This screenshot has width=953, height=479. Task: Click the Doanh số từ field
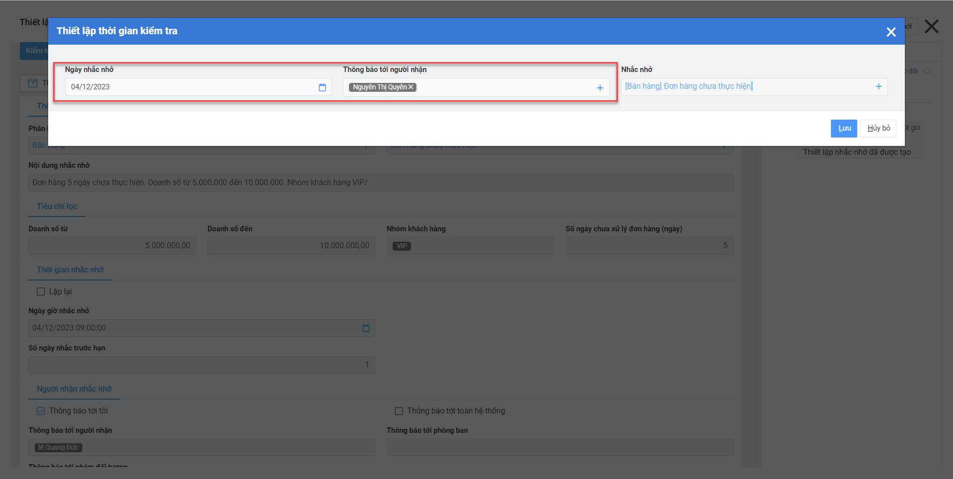tap(112, 246)
